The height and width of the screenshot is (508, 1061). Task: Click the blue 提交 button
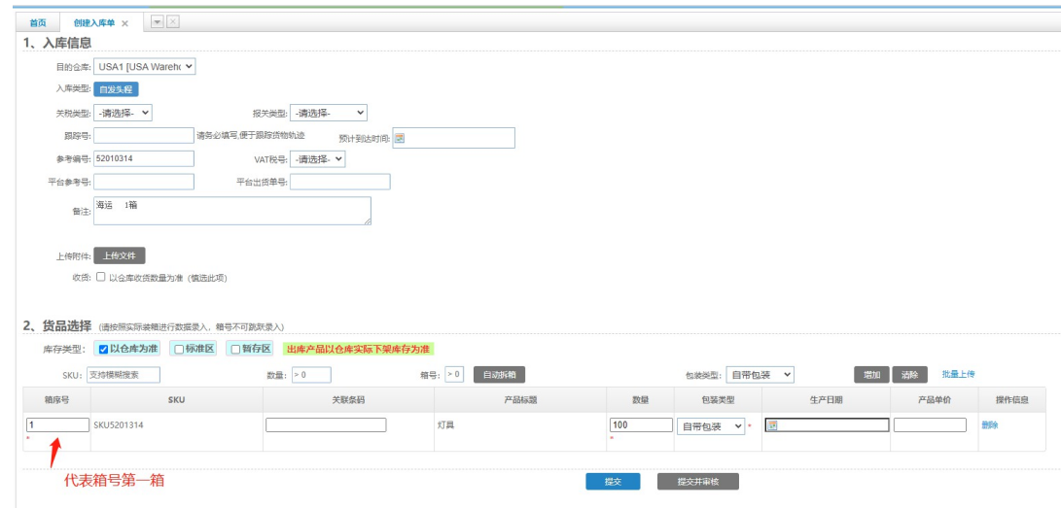[612, 482]
